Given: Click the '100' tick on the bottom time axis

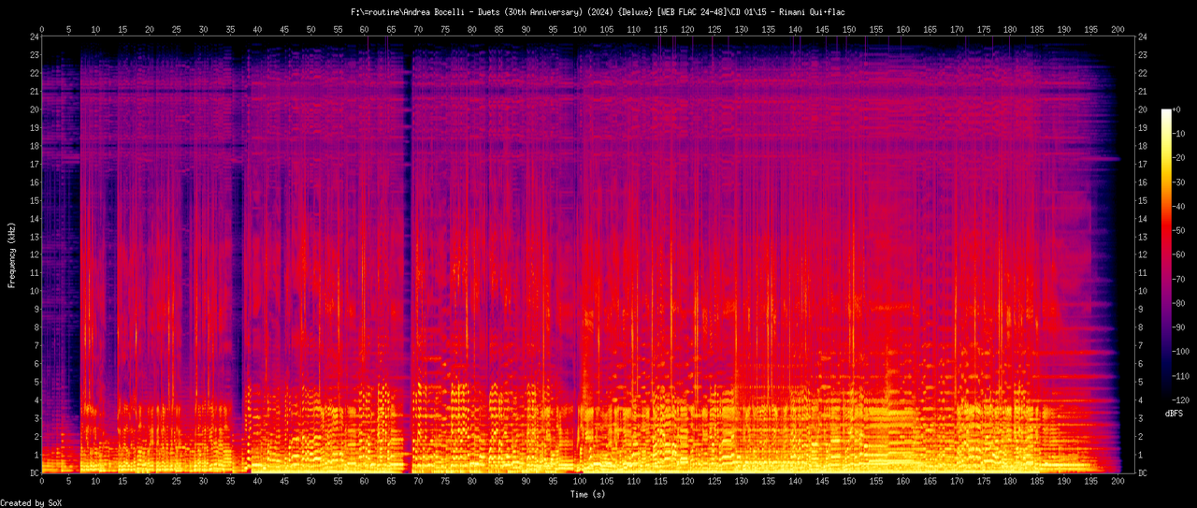Looking at the screenshot, I should pos(580,481).
